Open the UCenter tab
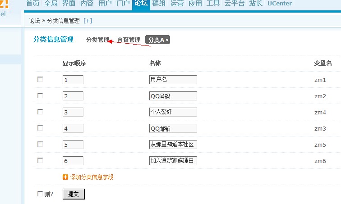The image size is (341, 204). pos(280,3)
